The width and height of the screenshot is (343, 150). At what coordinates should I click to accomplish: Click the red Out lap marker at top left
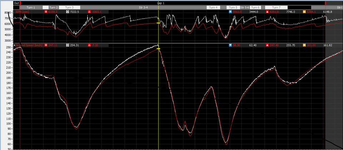tap(21, 3)
